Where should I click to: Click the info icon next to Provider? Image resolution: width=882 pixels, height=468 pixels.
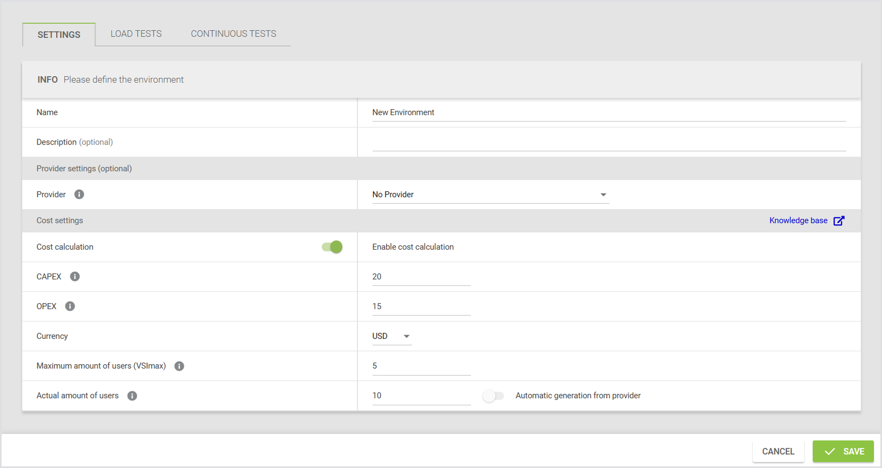coord(79,195)
